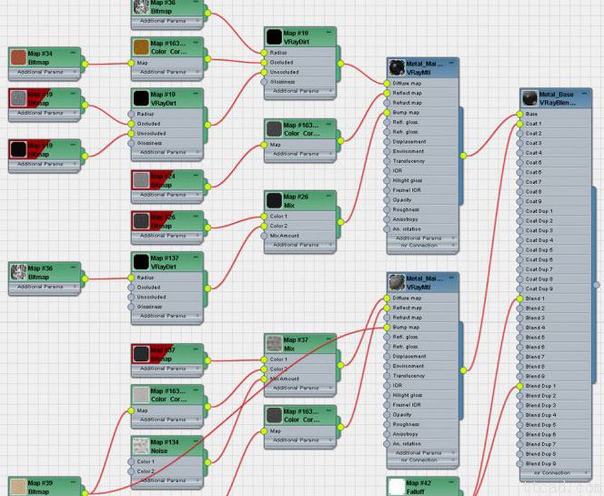Collapse the Metal_Base VRayBlend node with minus button
Image resolution: width=604 pixels, height=496 pixels.
592,93
